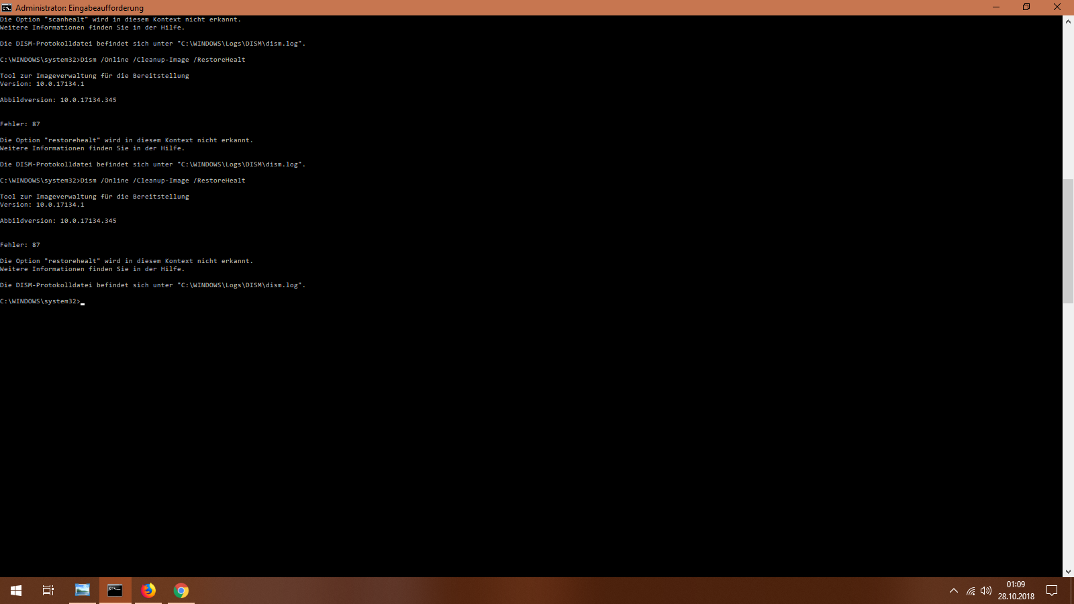Click the last "Fehler: 87" line
Screen dimensions: 1074x604
(x=20, y=245)
